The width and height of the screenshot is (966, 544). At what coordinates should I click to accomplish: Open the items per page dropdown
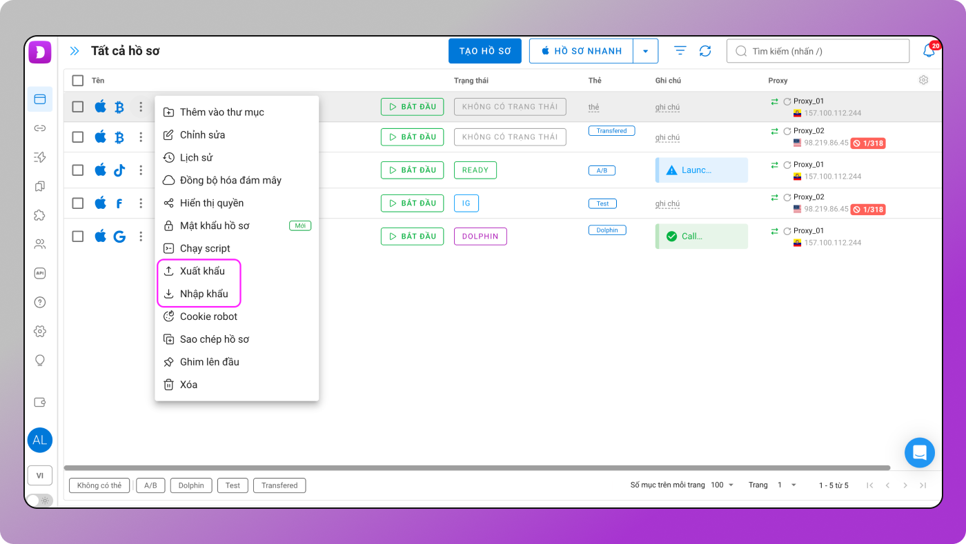[x=722, y=485]
